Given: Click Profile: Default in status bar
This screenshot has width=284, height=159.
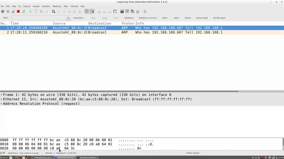Looking at the screenshot, I should 192,153.
